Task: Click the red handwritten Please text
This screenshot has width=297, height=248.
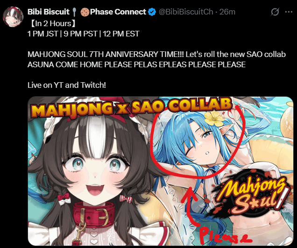Action: [225, 236]
